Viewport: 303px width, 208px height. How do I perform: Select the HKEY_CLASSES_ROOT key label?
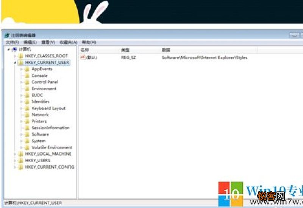coord(46,56)
